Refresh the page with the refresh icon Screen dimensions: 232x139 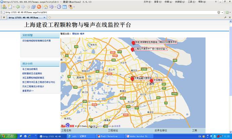[33, 7]
